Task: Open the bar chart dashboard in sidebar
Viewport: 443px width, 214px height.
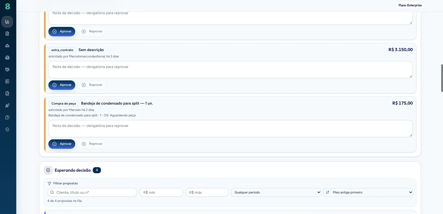Action: (x=7, y=22)
